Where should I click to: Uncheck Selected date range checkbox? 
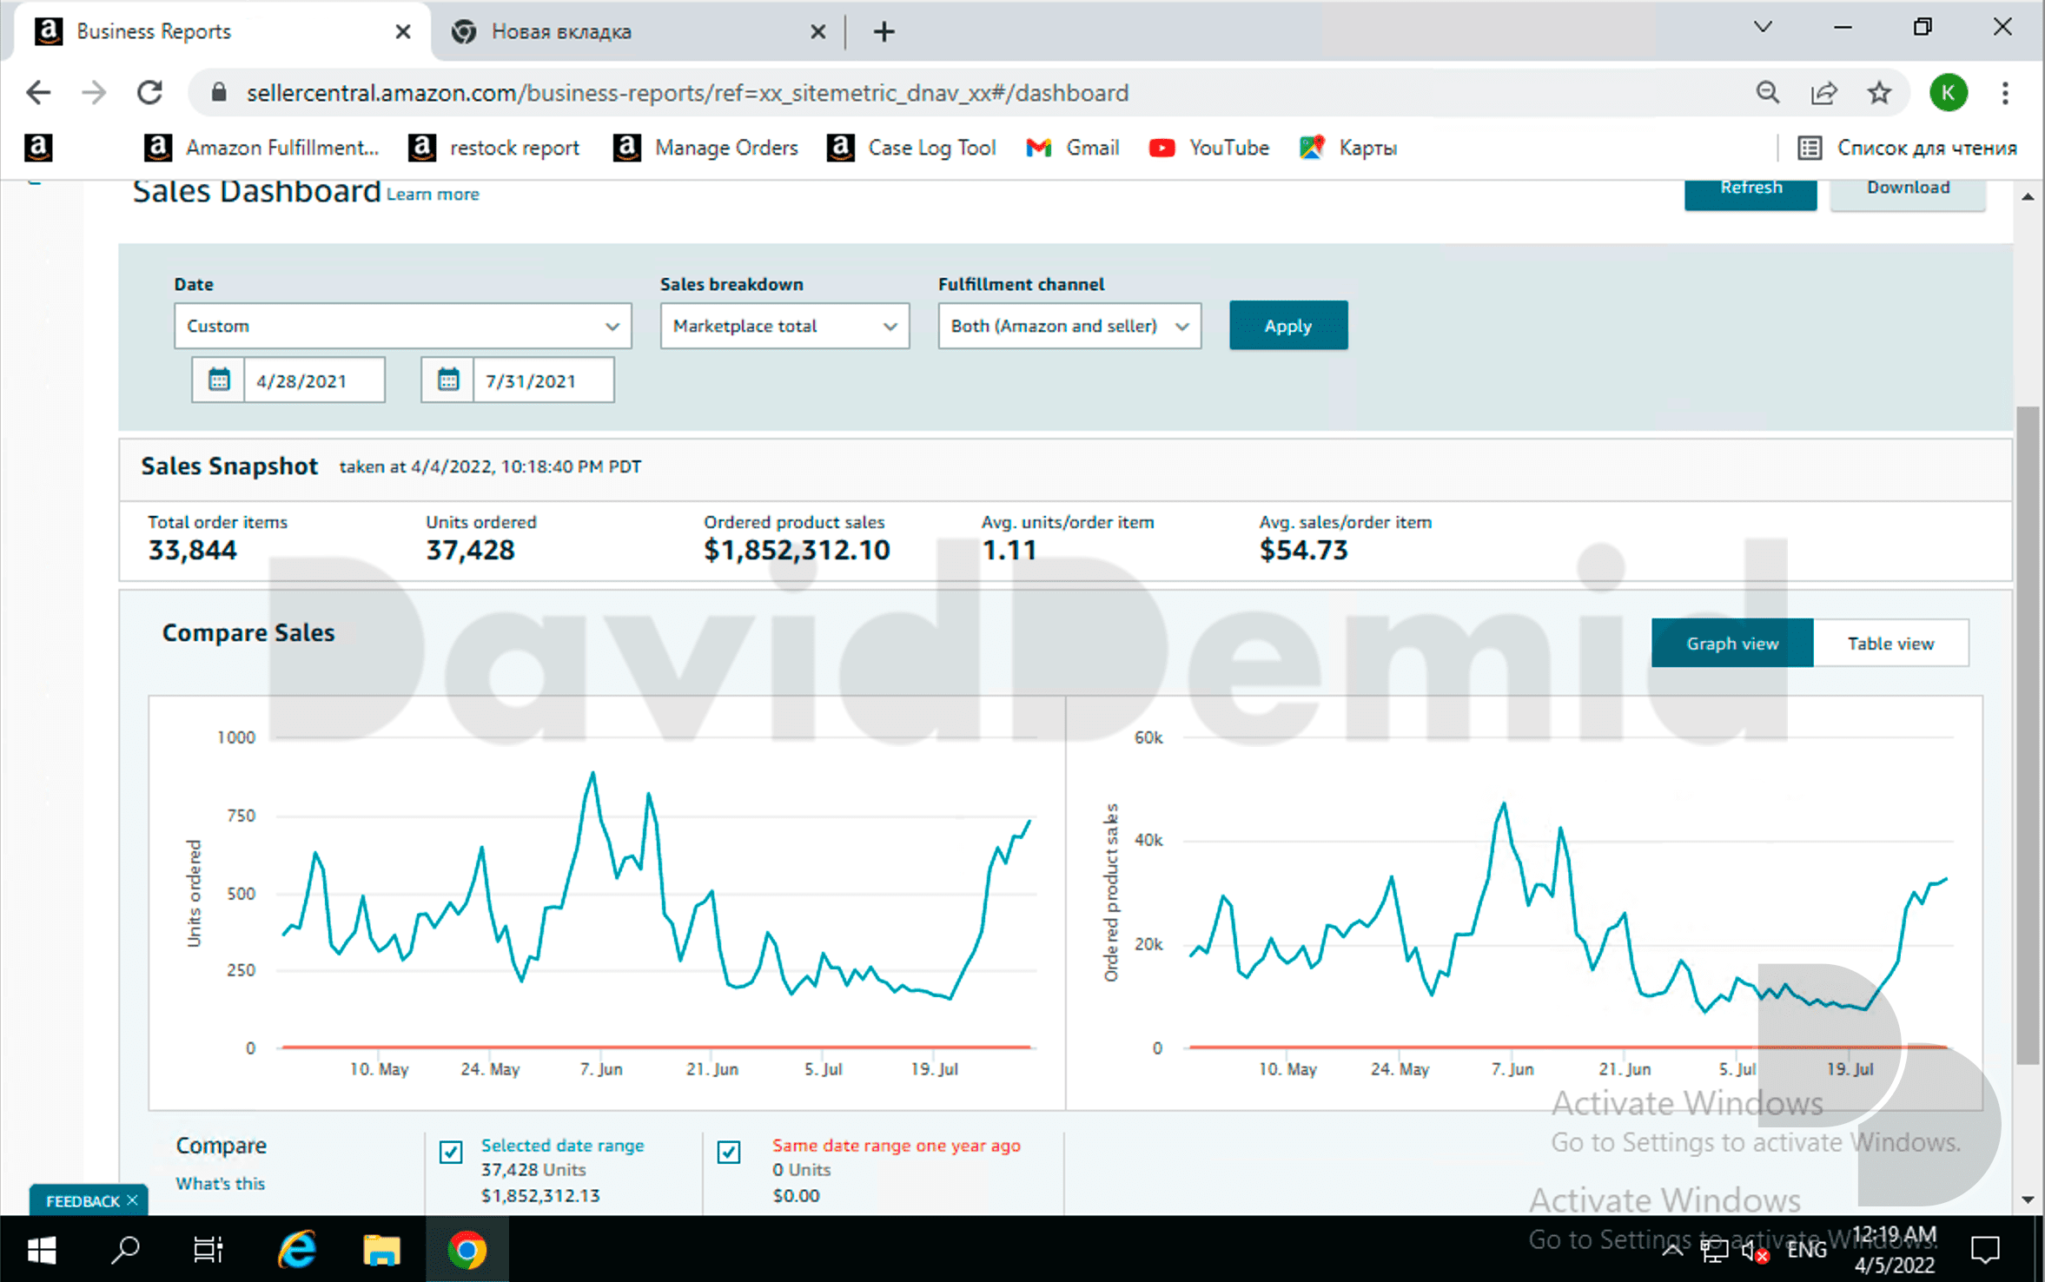coord(451,1152)
